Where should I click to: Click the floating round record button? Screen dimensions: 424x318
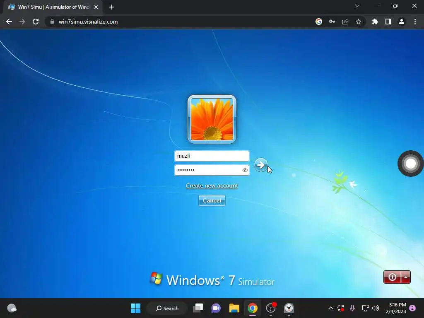(410, 163)
